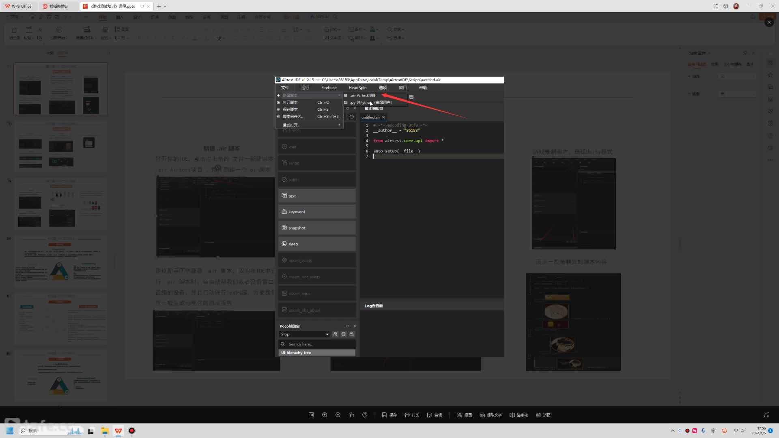Activate WPS Office taskbar icon
The width and height of the screenshot is (779, 438).
[x=118, y=431]
